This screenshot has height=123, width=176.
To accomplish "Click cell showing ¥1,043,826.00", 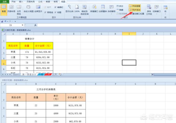I will 43,52.
